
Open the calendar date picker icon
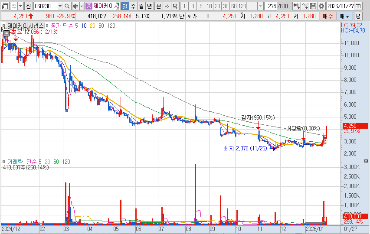click(x=358, y=6)
